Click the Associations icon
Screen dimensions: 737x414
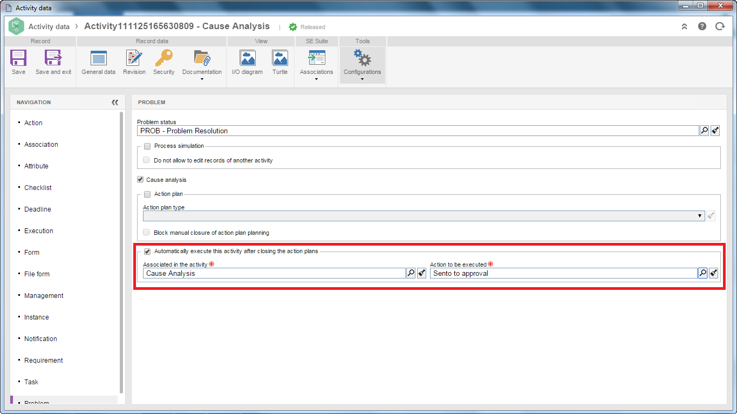click(316, 58)
